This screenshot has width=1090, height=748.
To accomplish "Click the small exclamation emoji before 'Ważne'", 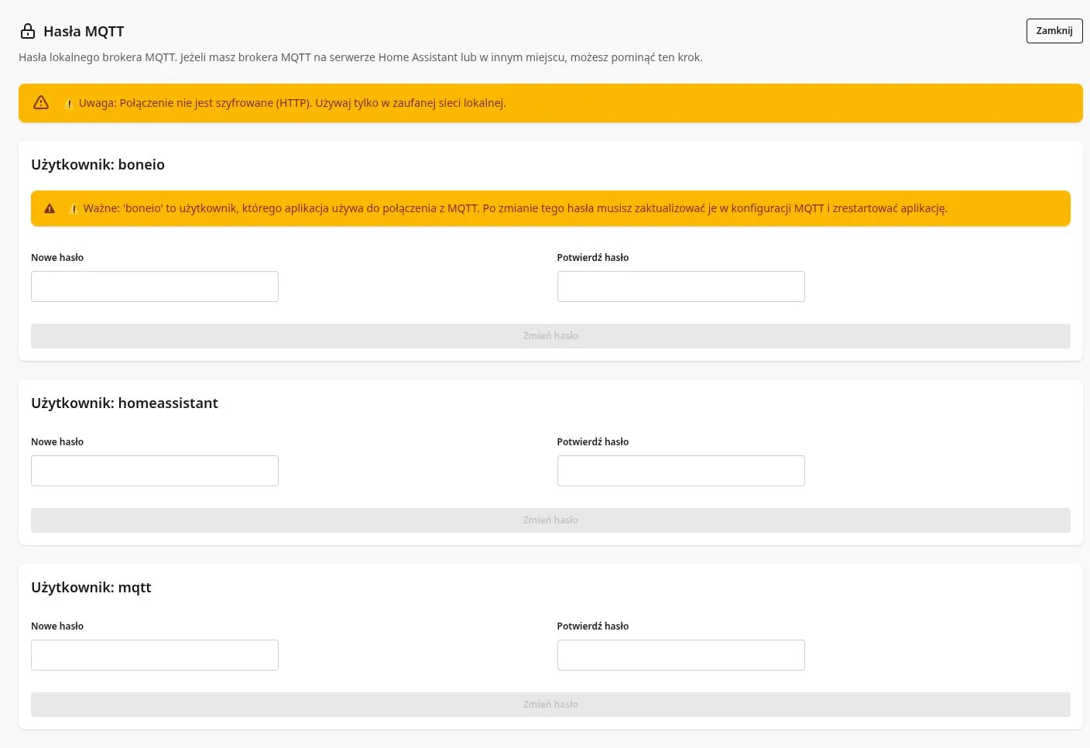I will pos(74,209).
